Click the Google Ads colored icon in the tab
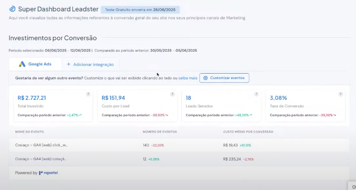 coord(21,64)
